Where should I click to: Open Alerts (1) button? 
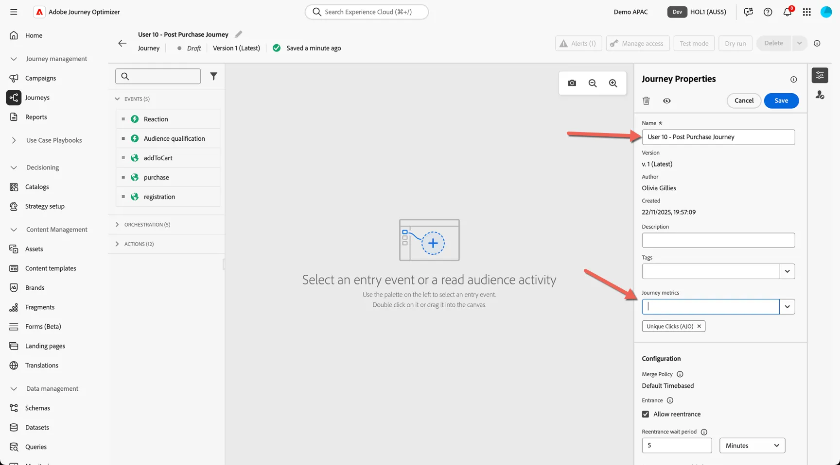(578, 43)
